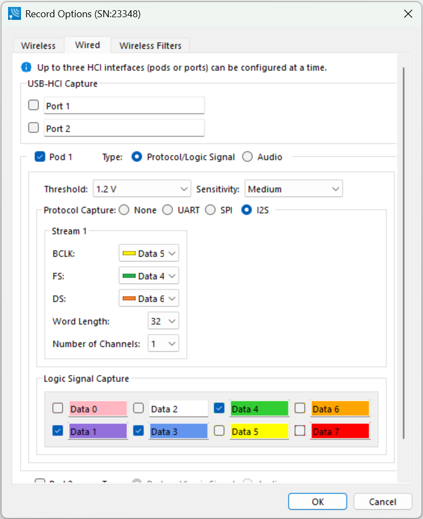Click the red Data 7 label field
423x519 pixels.
pos(340,431)
